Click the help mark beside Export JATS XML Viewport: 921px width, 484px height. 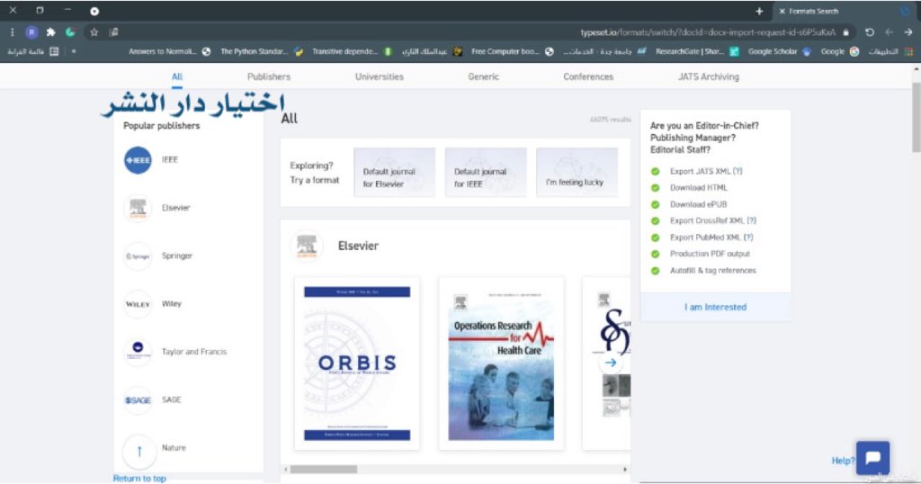pos(738,172)
